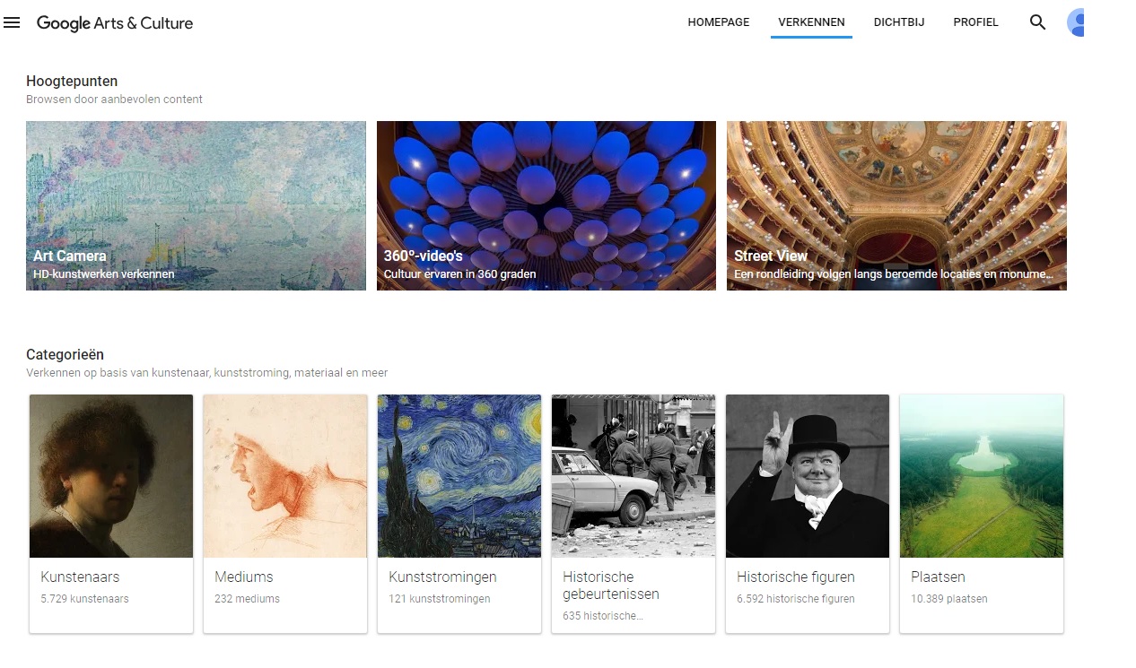Open the Historische figuren category card
The image size is (1136, 668).
(808, 514)
